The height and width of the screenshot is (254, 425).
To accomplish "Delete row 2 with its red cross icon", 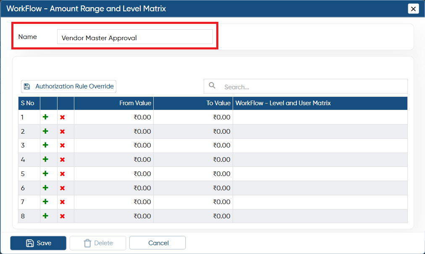I will 62,132.
